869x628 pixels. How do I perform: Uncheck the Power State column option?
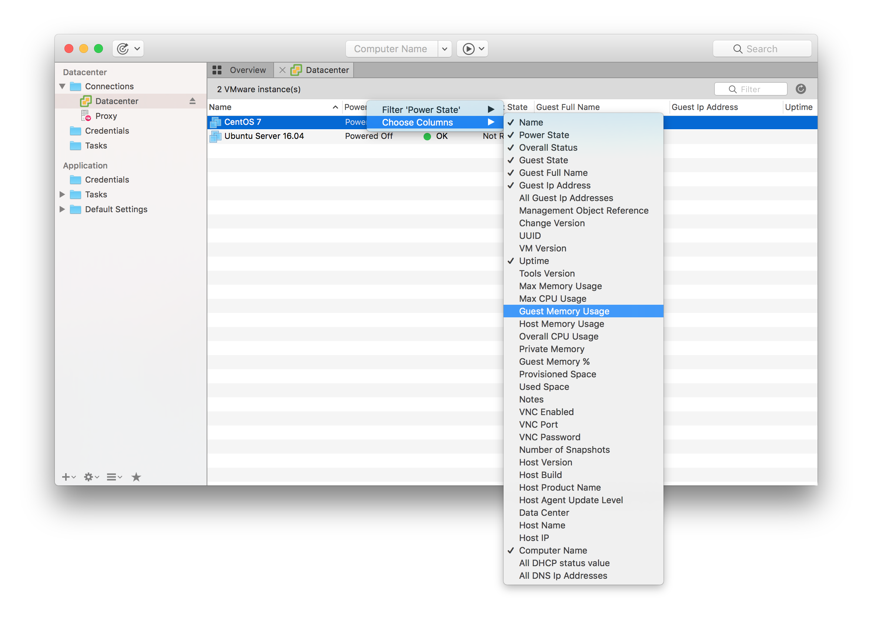pos(583,135)
